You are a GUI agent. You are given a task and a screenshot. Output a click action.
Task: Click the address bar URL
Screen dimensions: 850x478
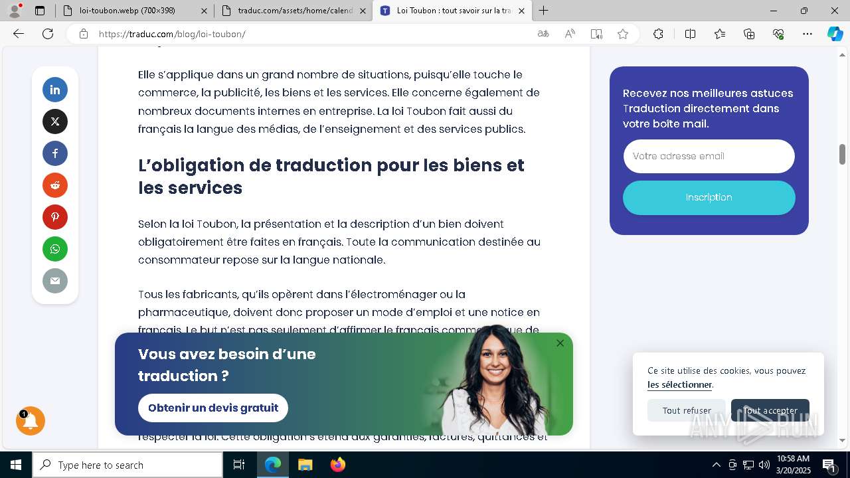172,34
